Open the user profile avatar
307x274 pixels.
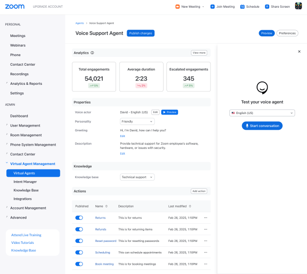(298, 7)
